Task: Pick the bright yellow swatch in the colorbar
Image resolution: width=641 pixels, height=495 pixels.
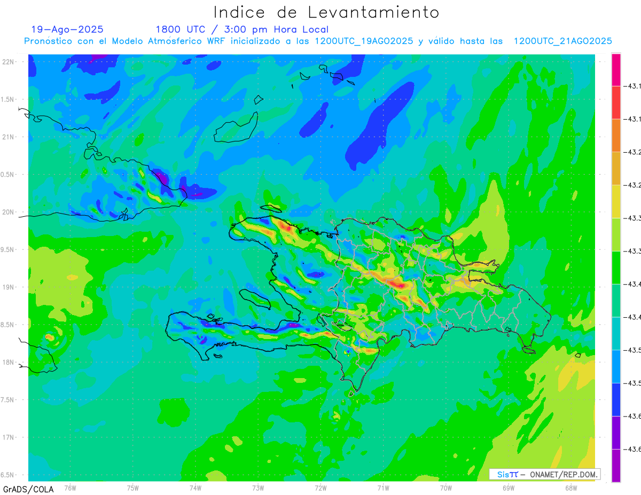Action: click(x=616, y=201)
